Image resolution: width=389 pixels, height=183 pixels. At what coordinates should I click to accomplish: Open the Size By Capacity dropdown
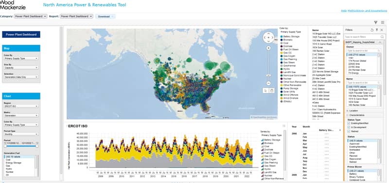[x=21, y=68]
